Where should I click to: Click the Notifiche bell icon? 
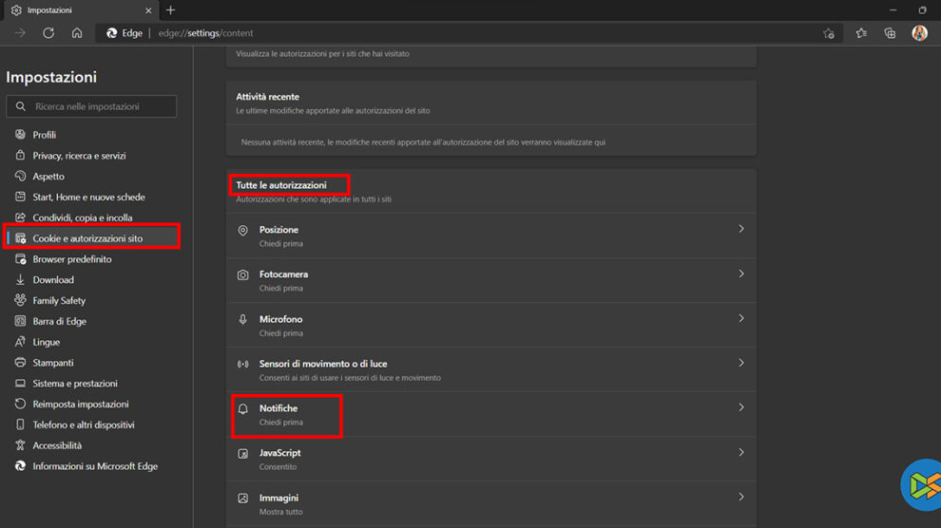click(x=242, y=409)
